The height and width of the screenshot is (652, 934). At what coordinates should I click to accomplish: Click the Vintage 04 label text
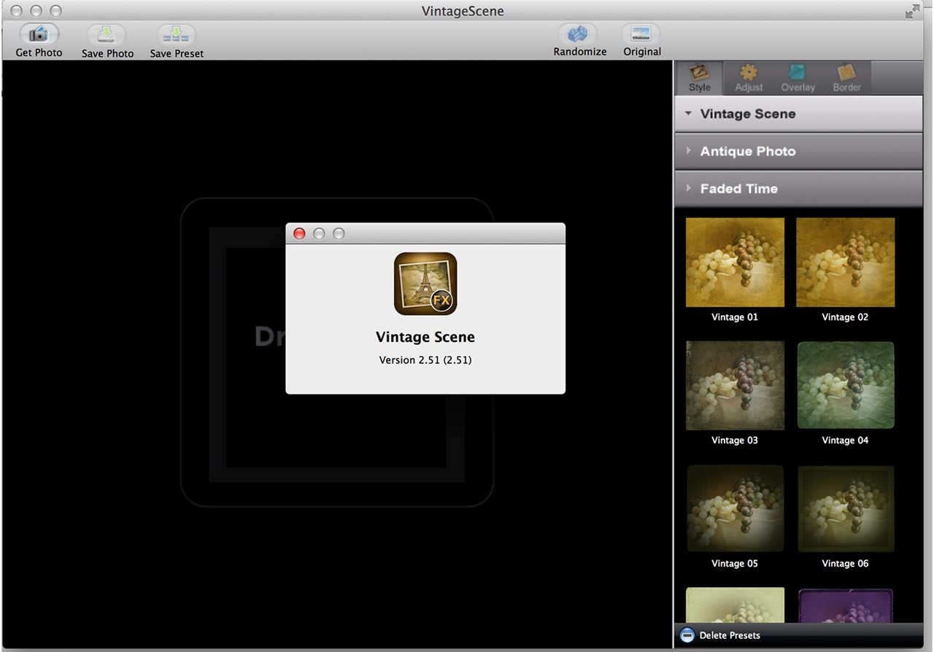845,441
